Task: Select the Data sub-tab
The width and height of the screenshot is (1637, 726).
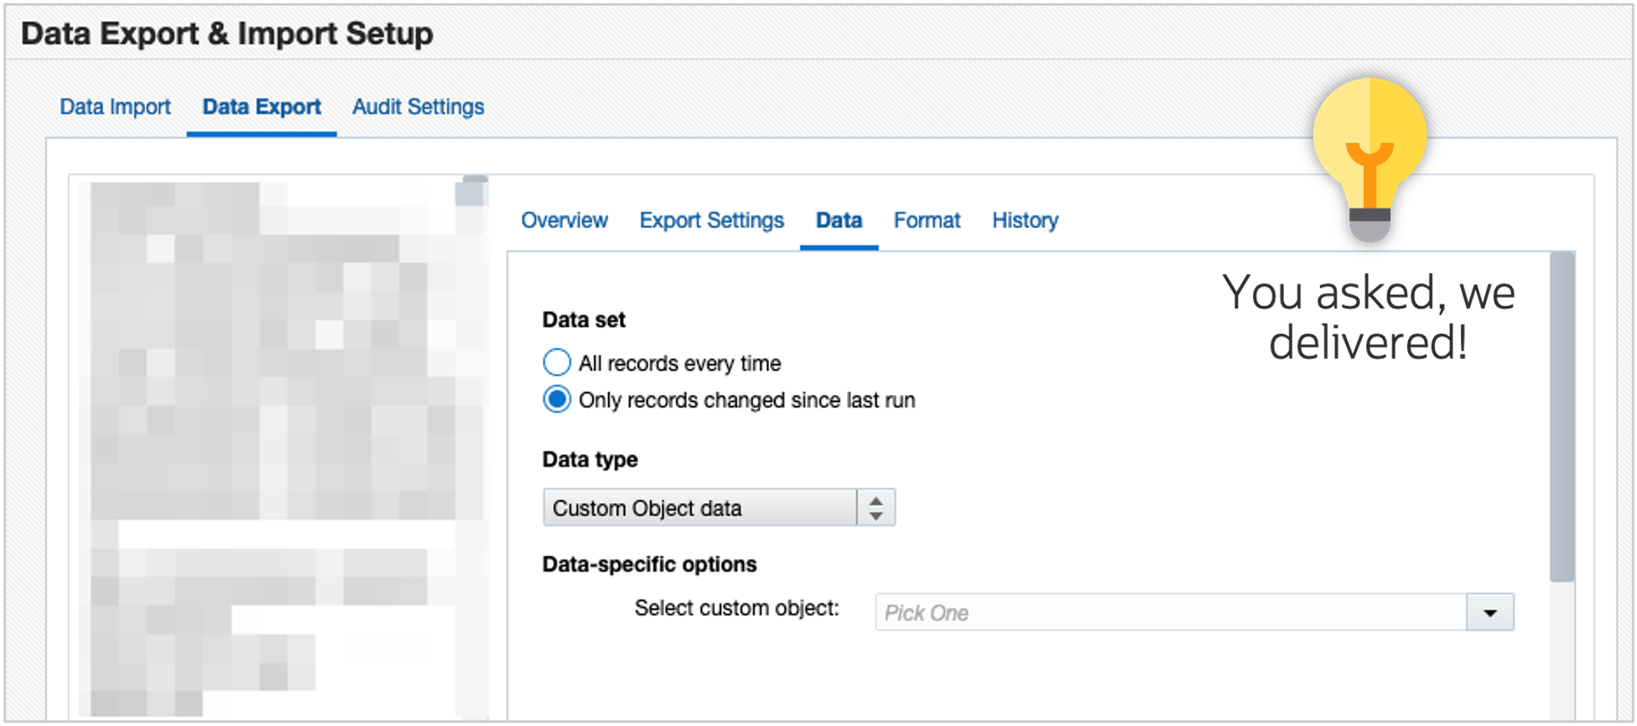Action: 839,220
